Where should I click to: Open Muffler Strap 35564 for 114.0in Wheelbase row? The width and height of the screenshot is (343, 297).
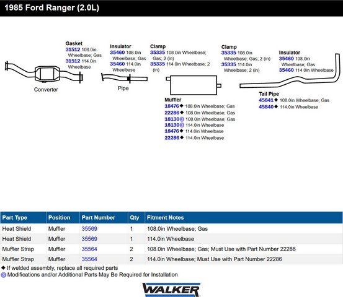click(x=89, y=259)
